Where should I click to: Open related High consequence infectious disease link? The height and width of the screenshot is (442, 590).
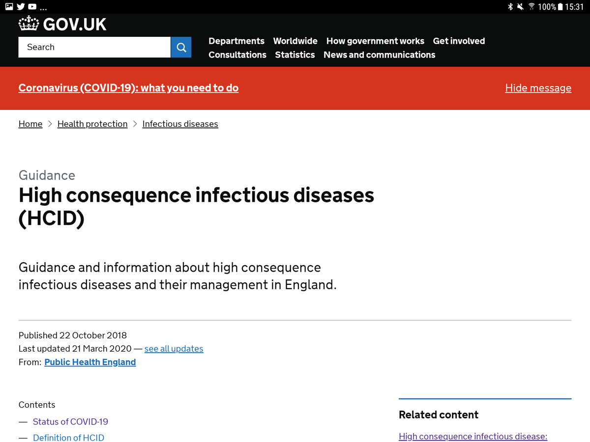[x=473, y=437]
